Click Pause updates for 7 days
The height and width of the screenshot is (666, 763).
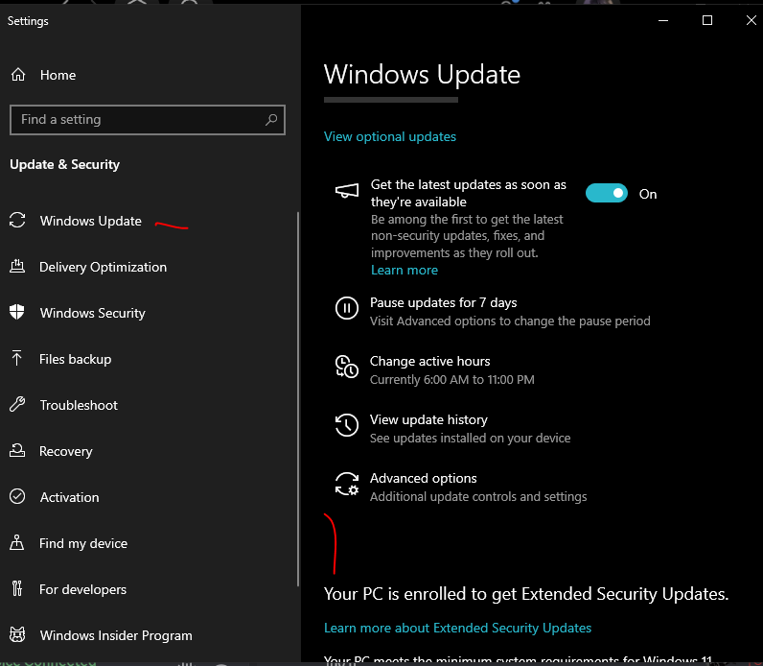443,302
